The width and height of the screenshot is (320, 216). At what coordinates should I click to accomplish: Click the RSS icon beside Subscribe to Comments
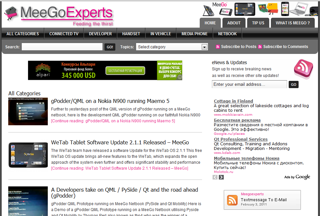click(260, 47)
